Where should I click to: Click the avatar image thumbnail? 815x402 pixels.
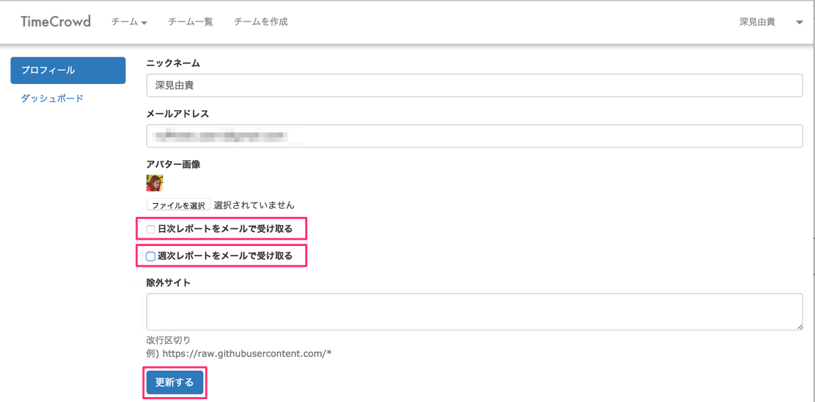pyautogui.click(x=155, y=183)
